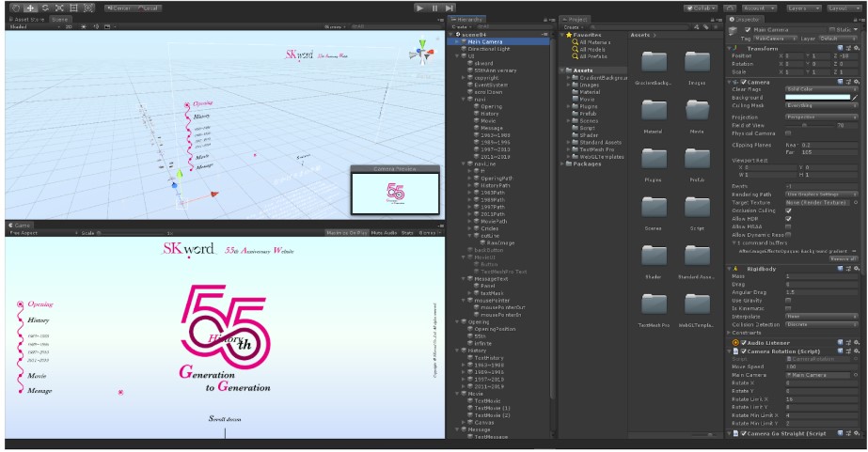Toggle scene audio speaker icon

tap(96, 26)
